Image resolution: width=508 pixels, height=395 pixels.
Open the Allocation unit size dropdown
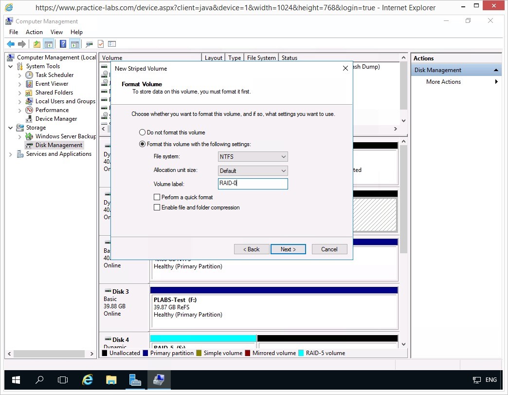[253, 171]
